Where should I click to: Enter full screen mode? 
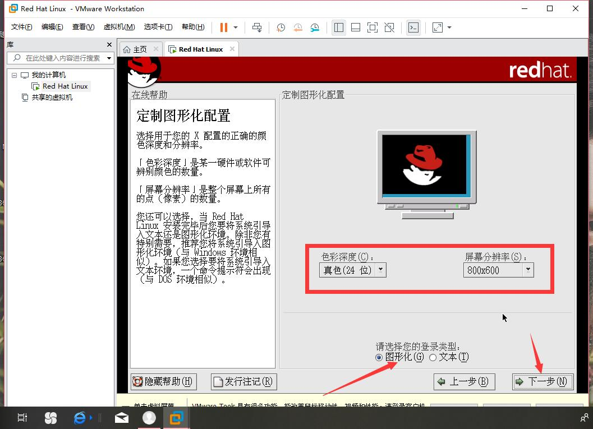pyautogui.click(x=373, y=27)
